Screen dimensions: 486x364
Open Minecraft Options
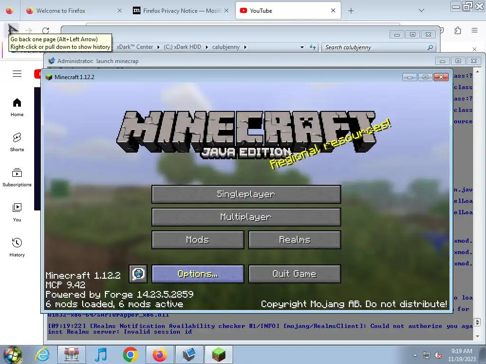pyautogui.click(x=198, y=273)
